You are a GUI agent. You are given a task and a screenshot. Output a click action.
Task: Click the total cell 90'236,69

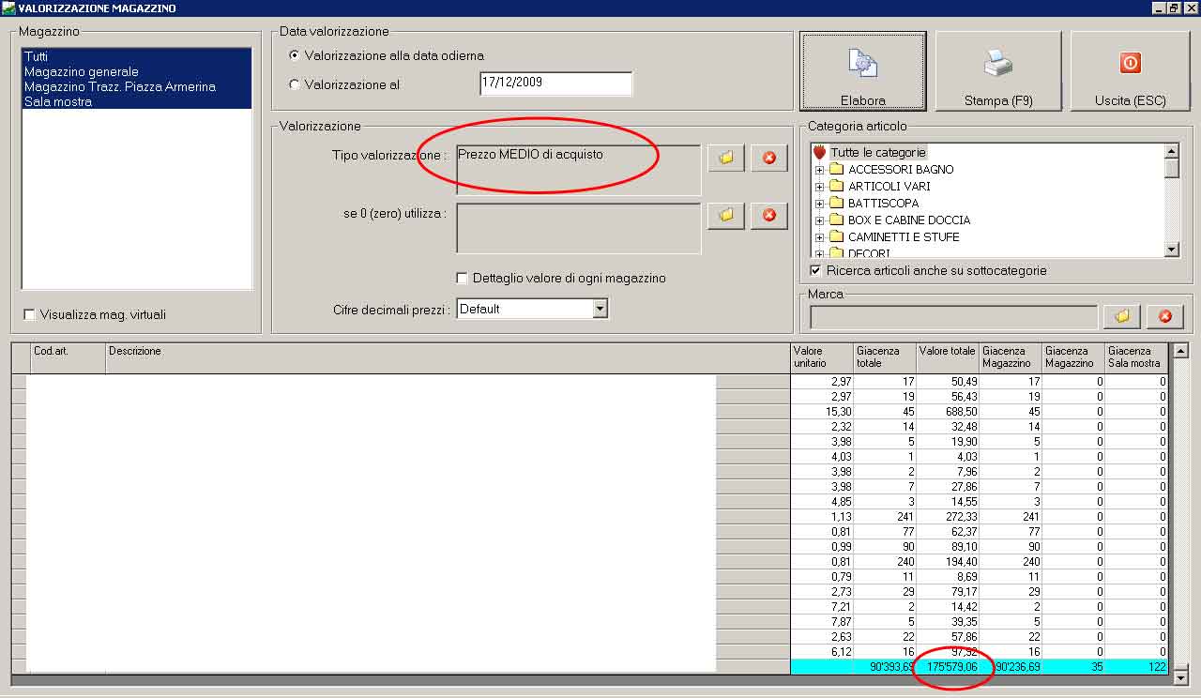pyautogui.click(x=1011, y=667)
